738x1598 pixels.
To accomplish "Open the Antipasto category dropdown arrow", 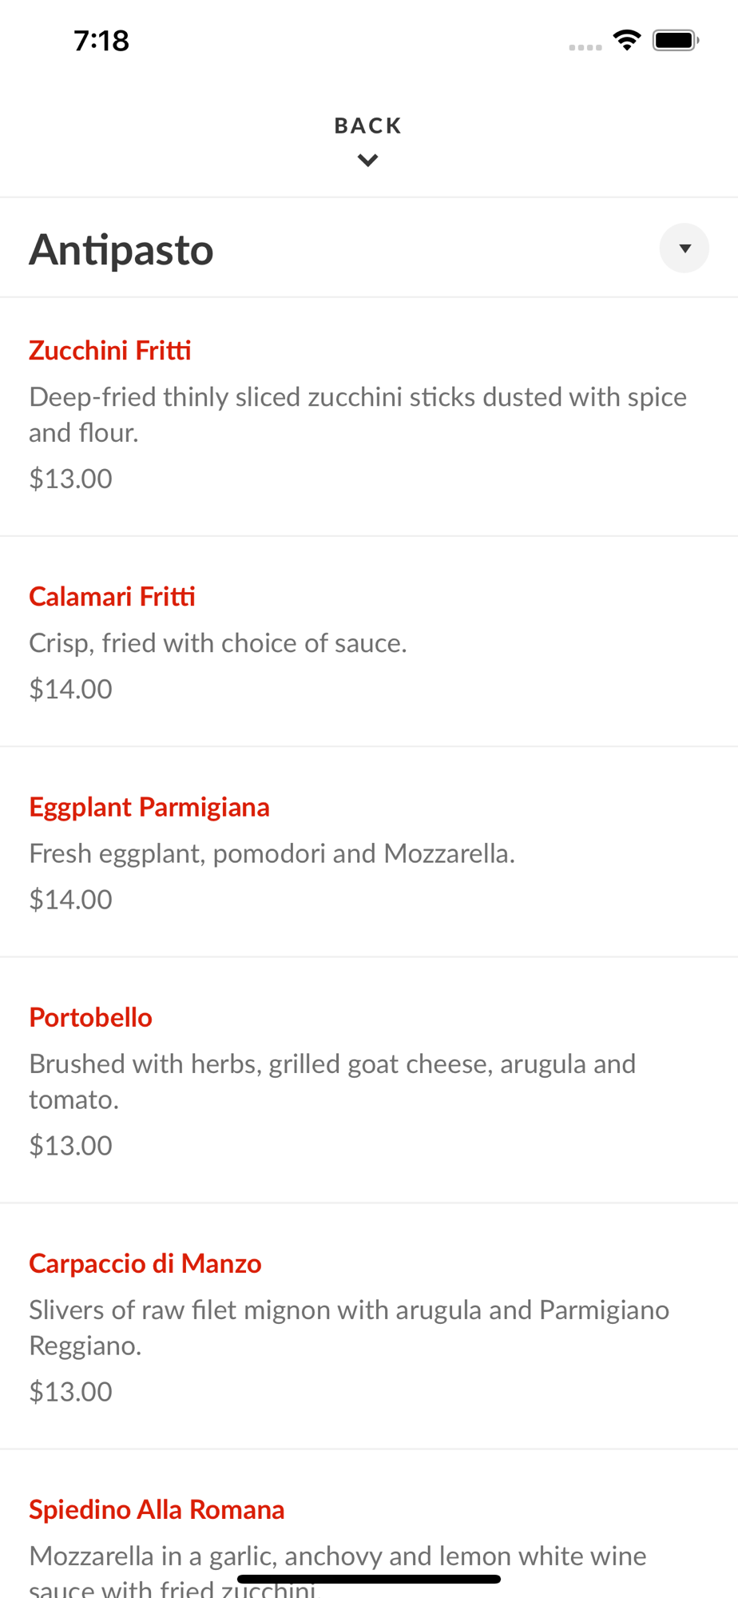I will pos(684,248).
